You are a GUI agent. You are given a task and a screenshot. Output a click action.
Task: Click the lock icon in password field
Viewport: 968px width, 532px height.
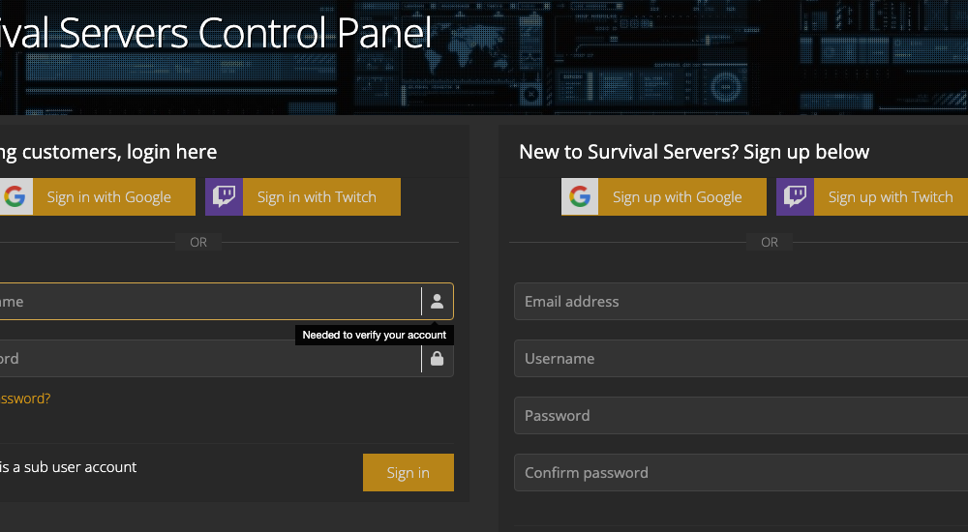coord(438,359)
